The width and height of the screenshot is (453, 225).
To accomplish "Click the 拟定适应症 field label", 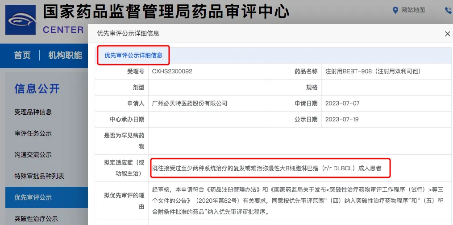I will tap(124, 168).
